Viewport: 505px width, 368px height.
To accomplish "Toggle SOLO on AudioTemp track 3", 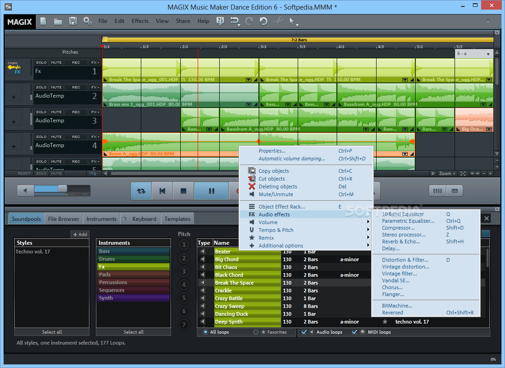I will tap(41, 112).
